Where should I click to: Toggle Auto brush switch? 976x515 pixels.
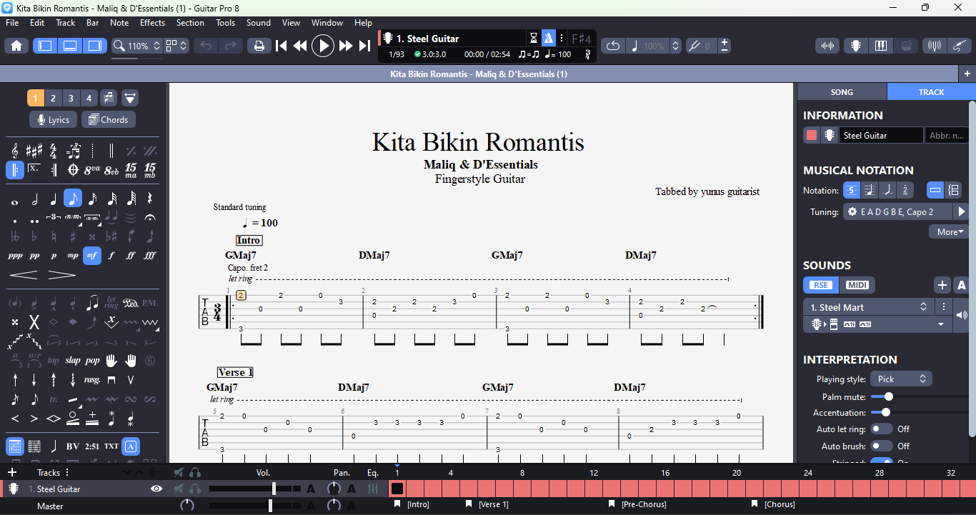pyautogui.click(x=882, y=446)
